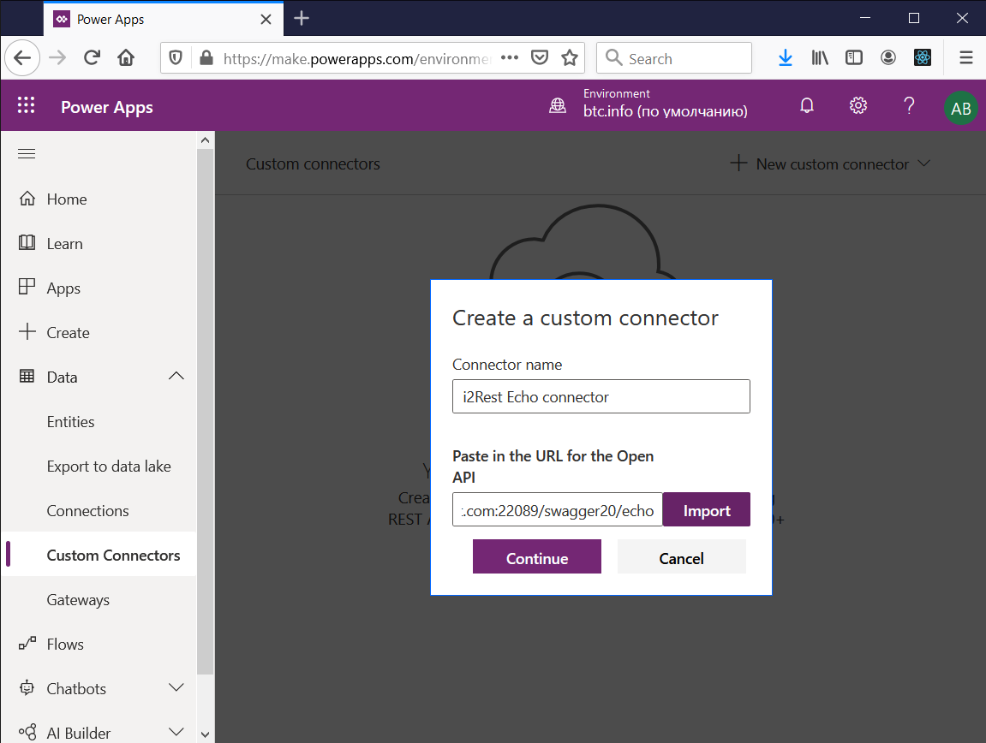986x743 pixels.
Task: Open the page actions three-dots icon
Action: (x=510, y=58)
